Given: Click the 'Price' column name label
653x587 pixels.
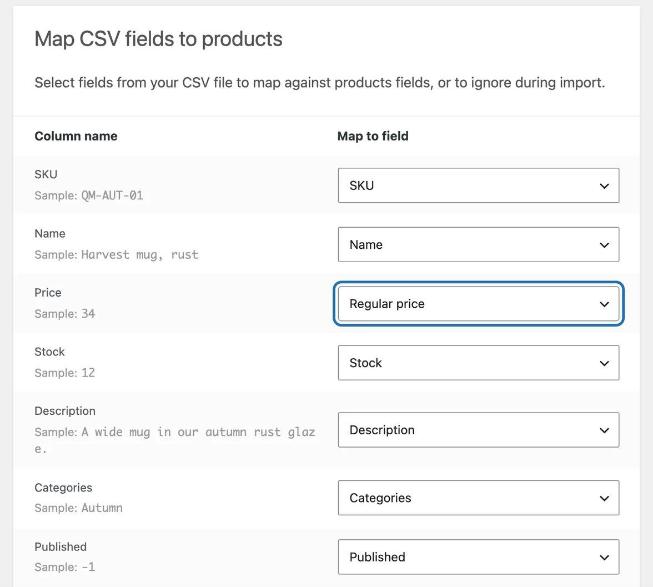Looking at the screenshot, I should click(48, 293).
